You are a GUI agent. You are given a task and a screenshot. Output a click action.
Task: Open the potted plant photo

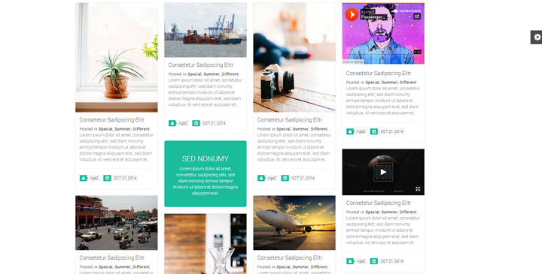tap(117, 58)
